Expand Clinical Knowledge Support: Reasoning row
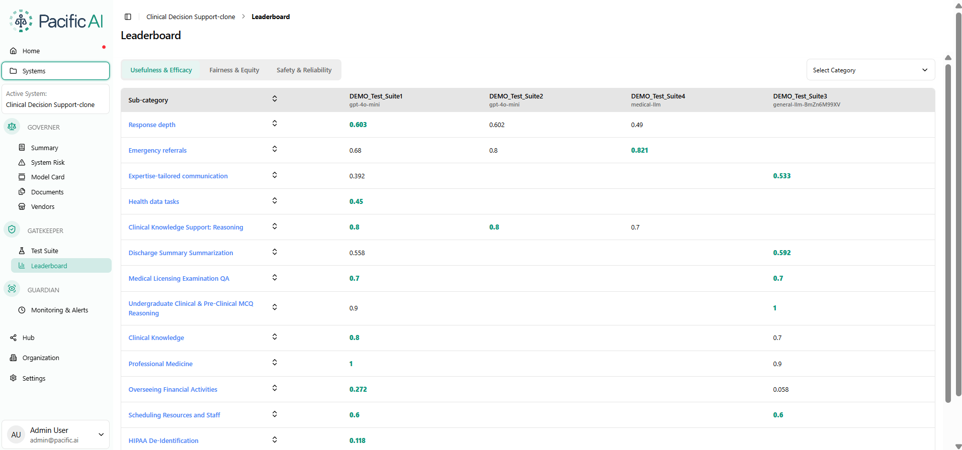The image size is (962, 450). [275, 227]
